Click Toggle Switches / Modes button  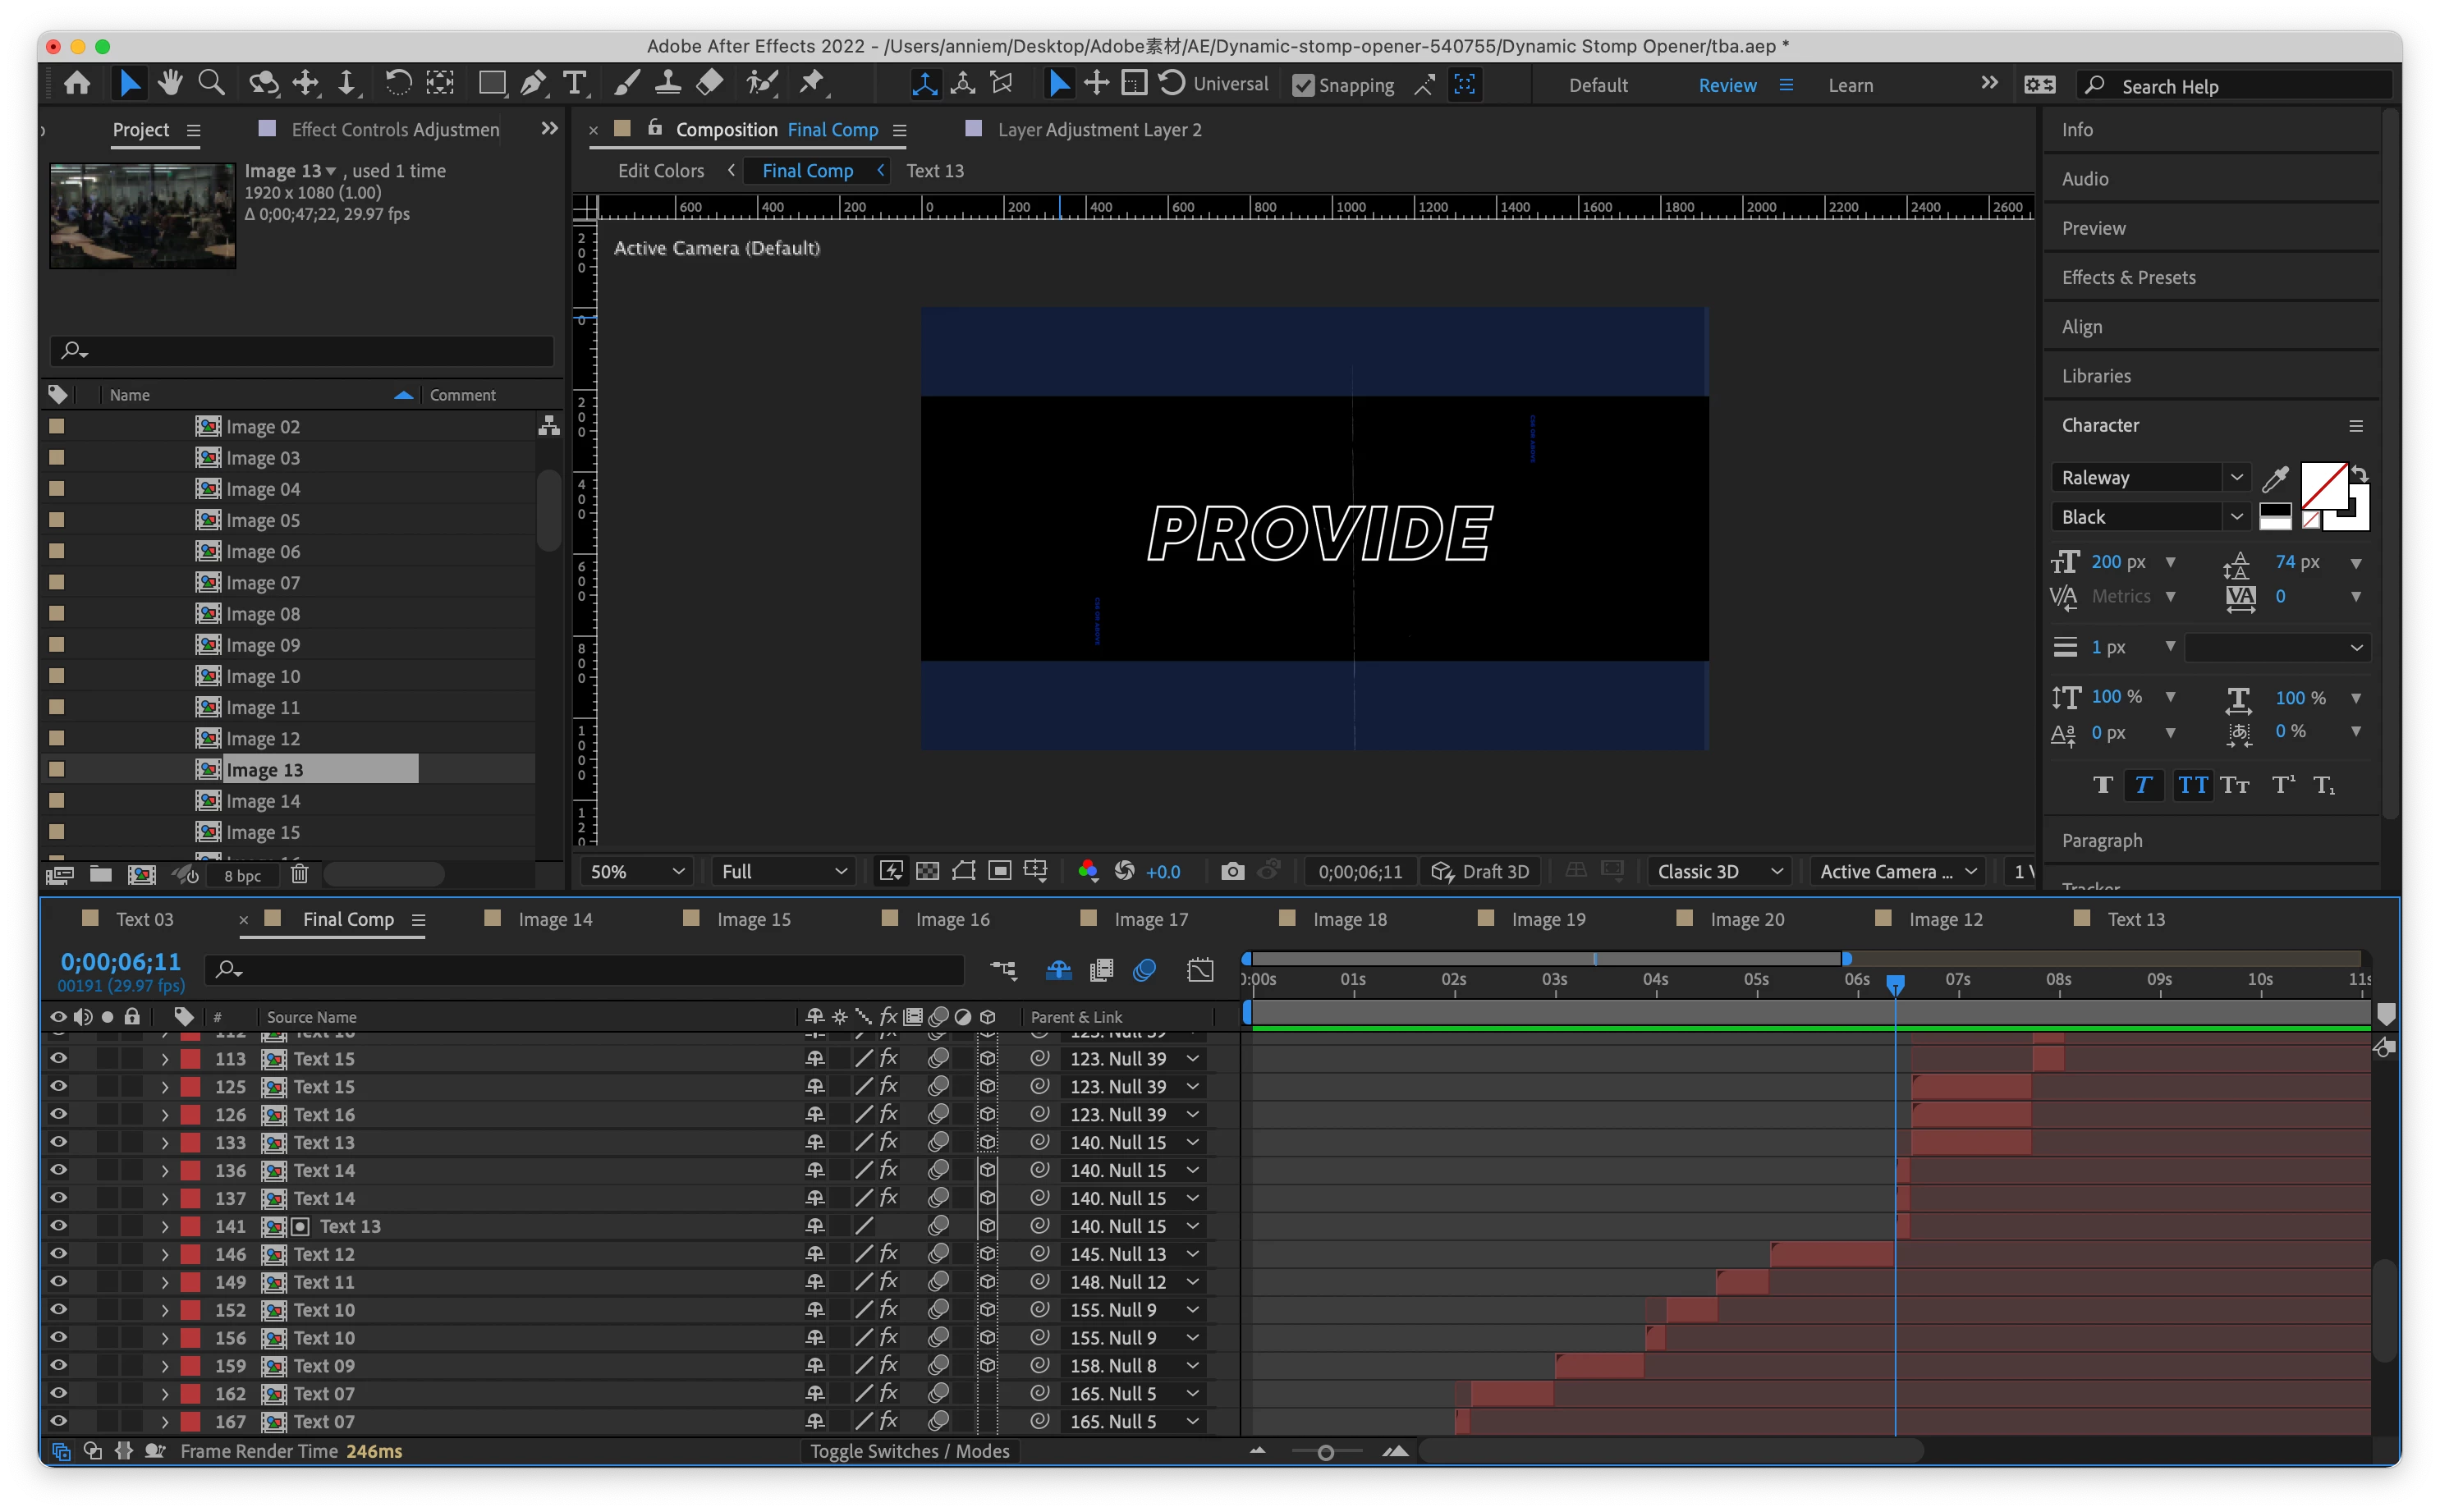coord(909,1451)
